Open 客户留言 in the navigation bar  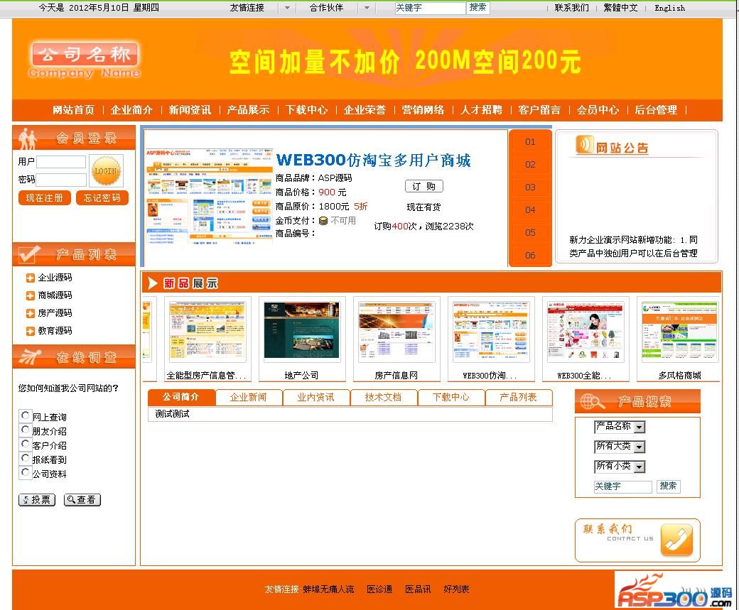[x=539, y=110]
